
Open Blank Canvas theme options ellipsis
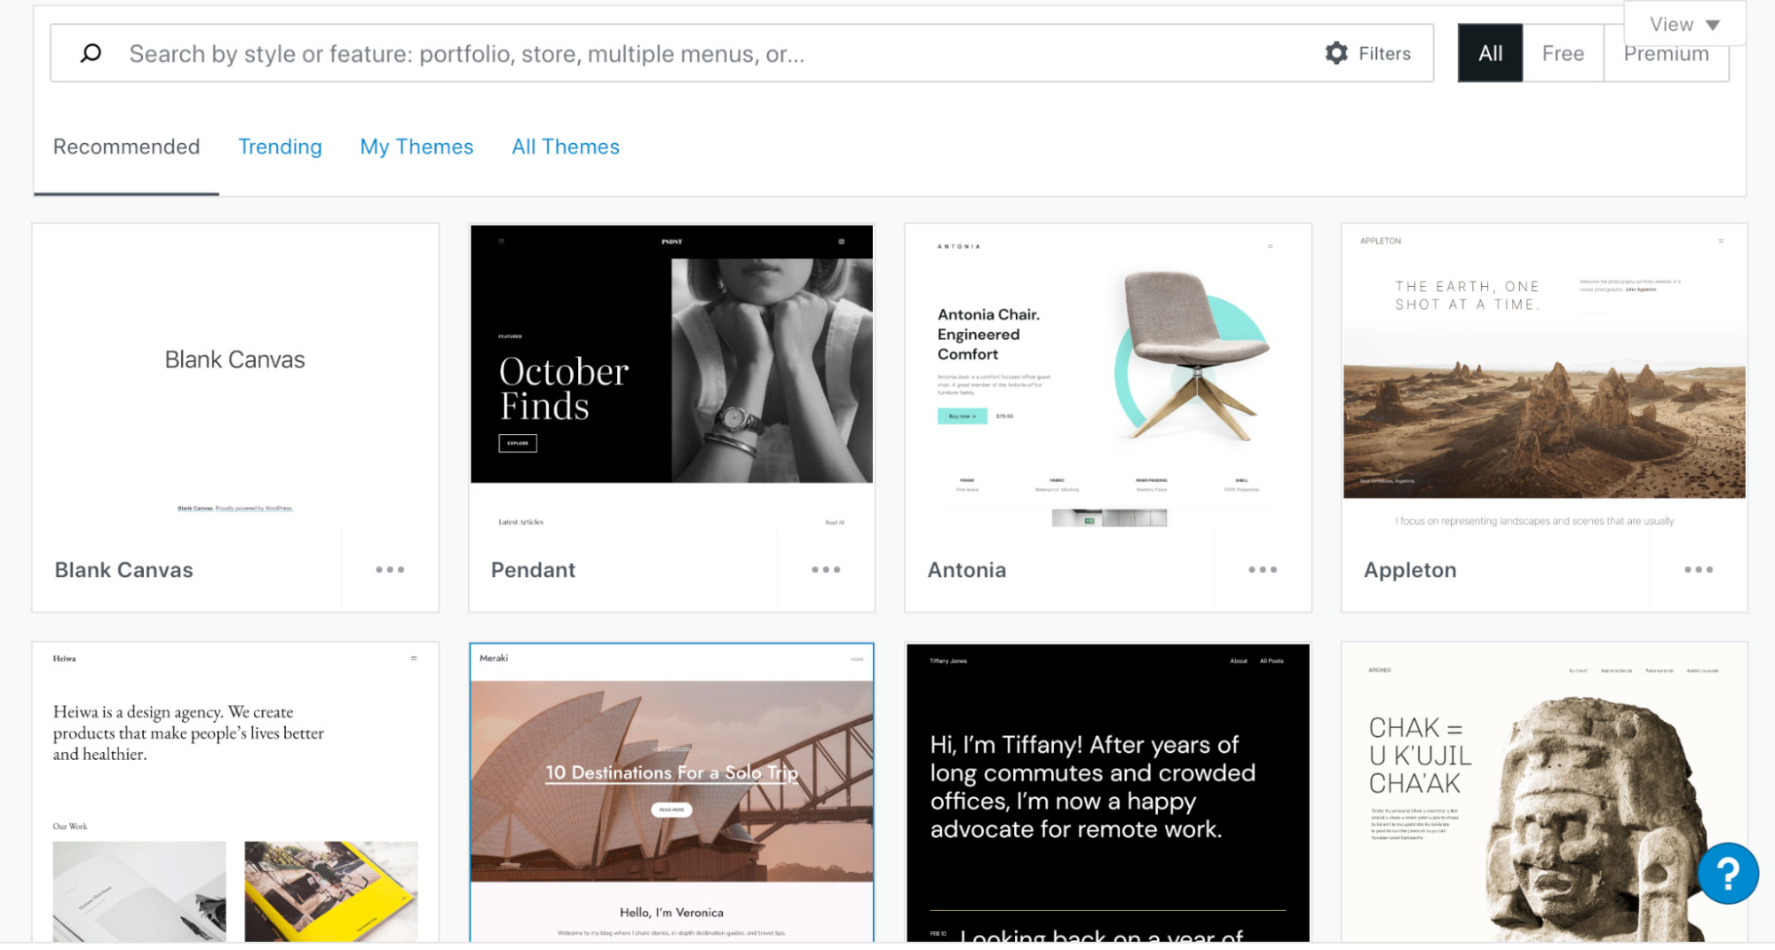point(390,570)
